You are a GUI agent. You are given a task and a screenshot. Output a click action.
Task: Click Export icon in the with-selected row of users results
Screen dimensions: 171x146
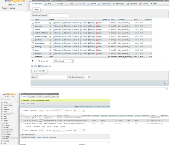61,127
